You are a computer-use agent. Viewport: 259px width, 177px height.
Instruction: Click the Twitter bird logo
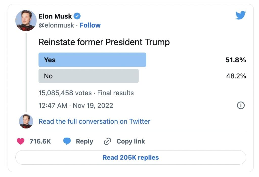pos(241,16)
